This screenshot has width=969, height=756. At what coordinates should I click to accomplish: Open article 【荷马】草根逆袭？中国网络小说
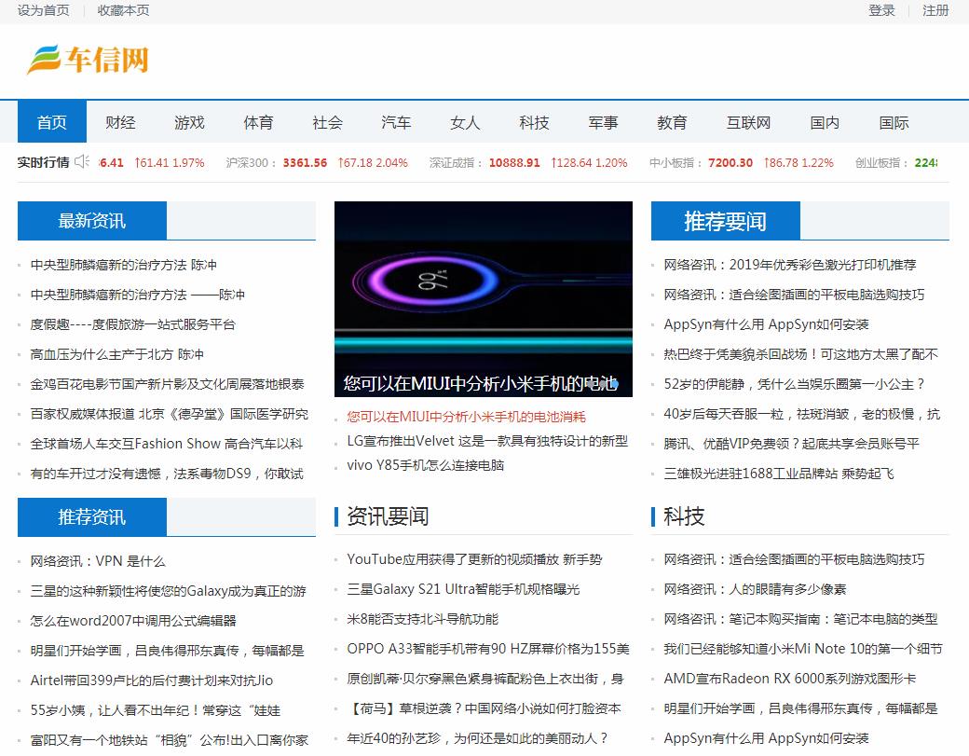click(484, 708)
